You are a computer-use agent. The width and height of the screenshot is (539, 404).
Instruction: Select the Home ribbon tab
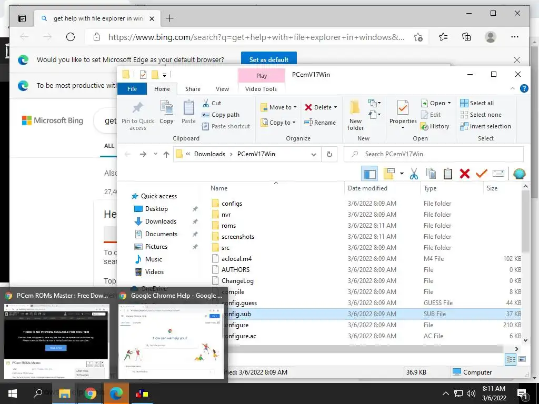[x=162, y=89]
